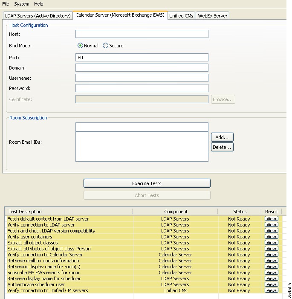Open the Help menu
Viewport: 292px width, 299px height.
pos(39,4)
